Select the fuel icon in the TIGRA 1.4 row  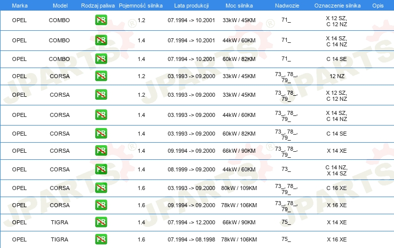101,222
